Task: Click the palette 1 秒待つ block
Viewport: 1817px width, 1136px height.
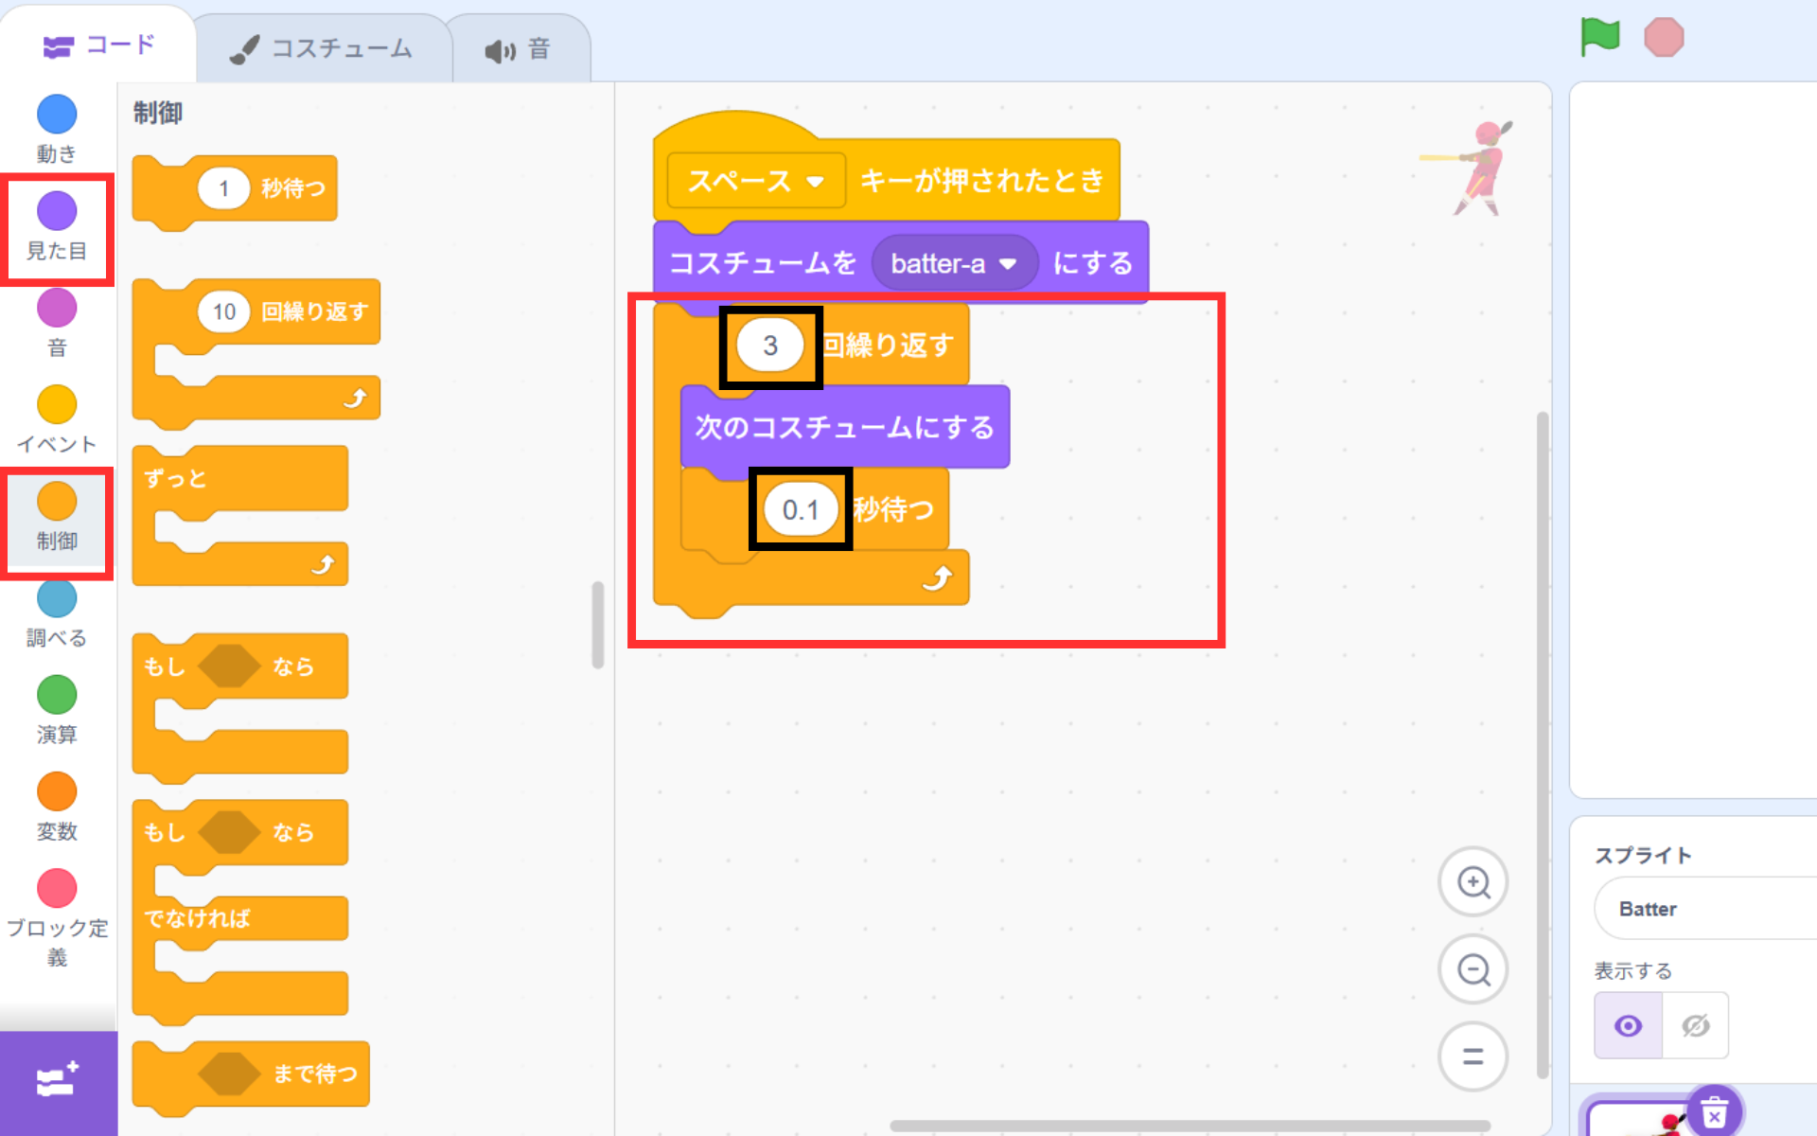Action: [293, 187]
